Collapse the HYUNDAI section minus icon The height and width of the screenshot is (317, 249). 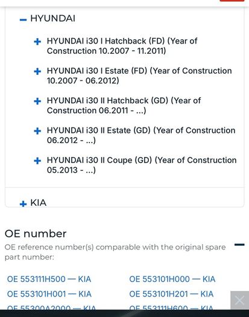click(x=24, y=19)
